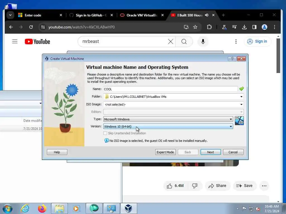Save the video to a playlist
The image size is (286, 214).
[244, 186]
